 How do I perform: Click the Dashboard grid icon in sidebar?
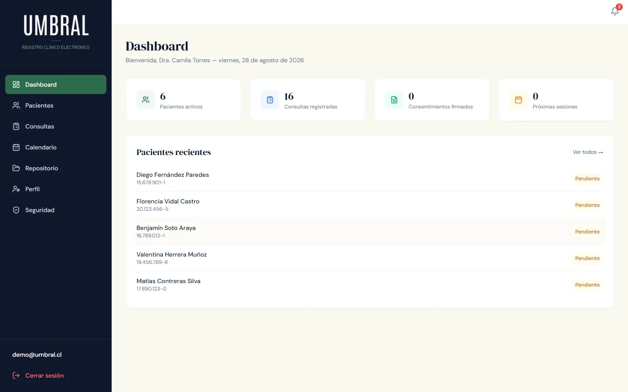[x=16, y=84]
